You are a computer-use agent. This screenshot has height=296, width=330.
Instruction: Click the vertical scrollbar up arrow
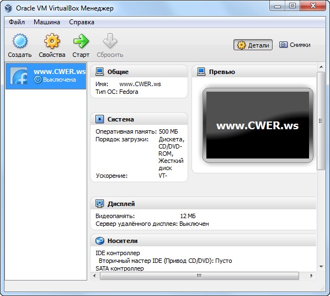[321, 67]
